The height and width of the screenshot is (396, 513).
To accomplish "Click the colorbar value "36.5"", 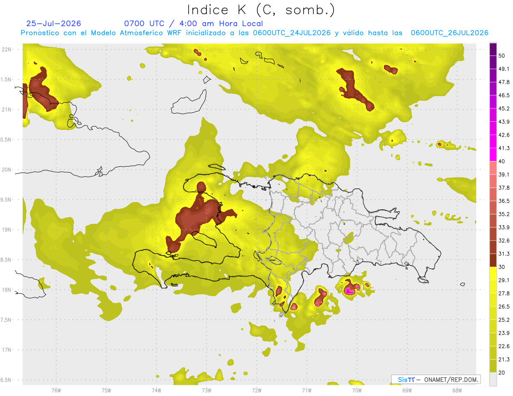I will pos(504,201).
